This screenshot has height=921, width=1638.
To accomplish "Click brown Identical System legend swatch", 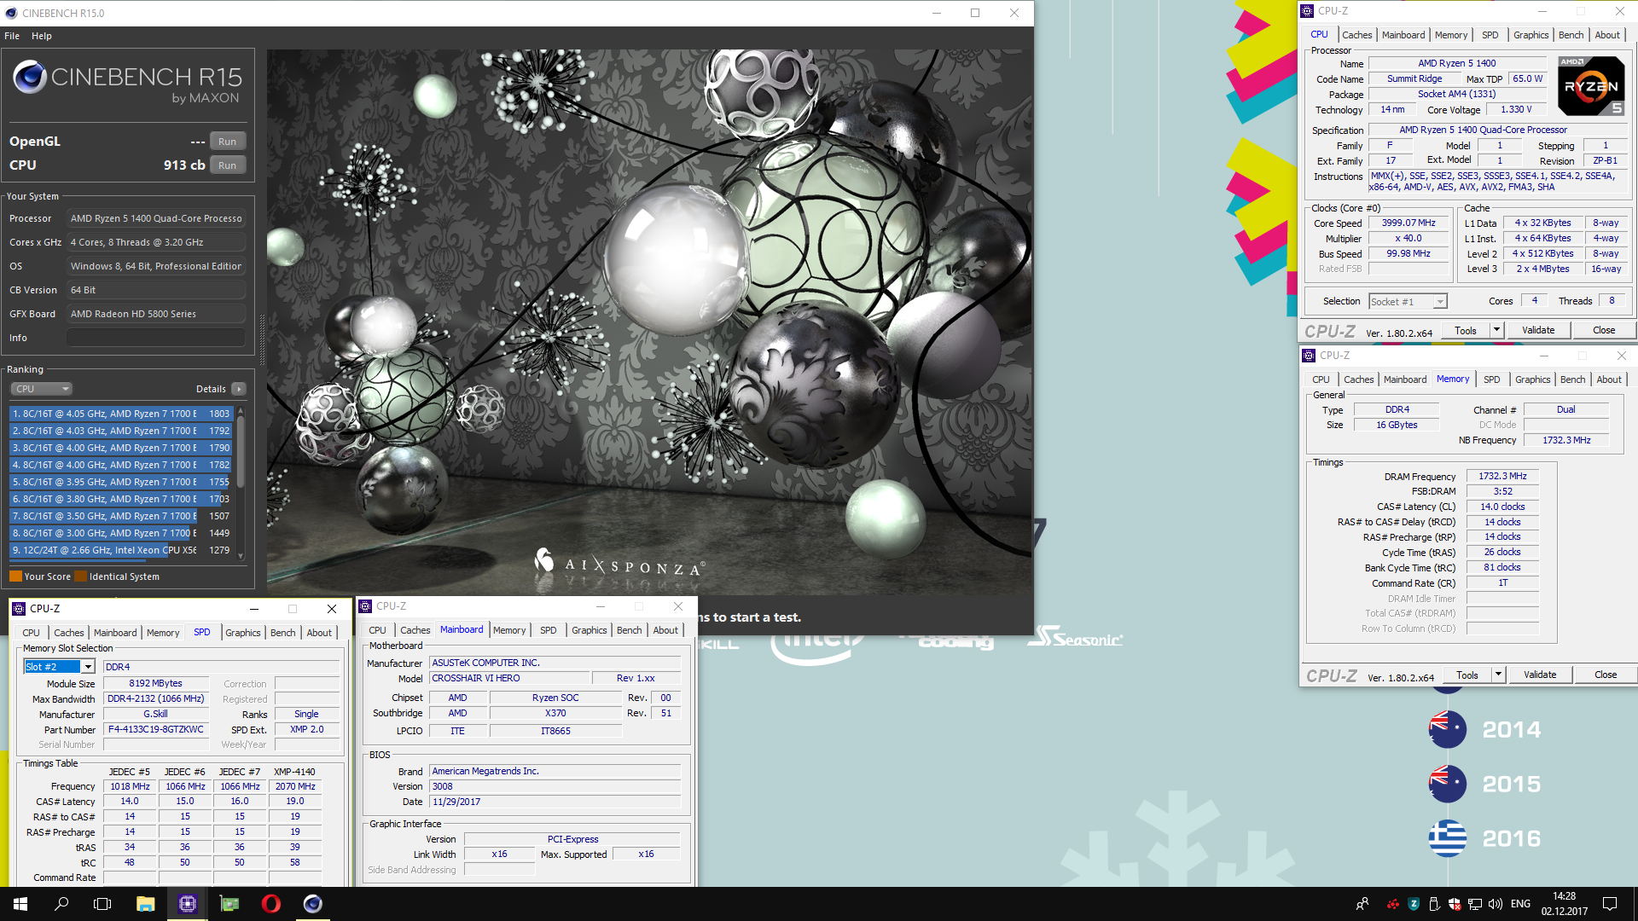I will pos(80,576).
